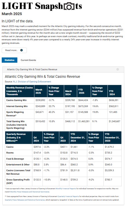Follow the Monthly Financial Reports link
The height and width of the screenshot is (206, 126).
click(66, 188)
